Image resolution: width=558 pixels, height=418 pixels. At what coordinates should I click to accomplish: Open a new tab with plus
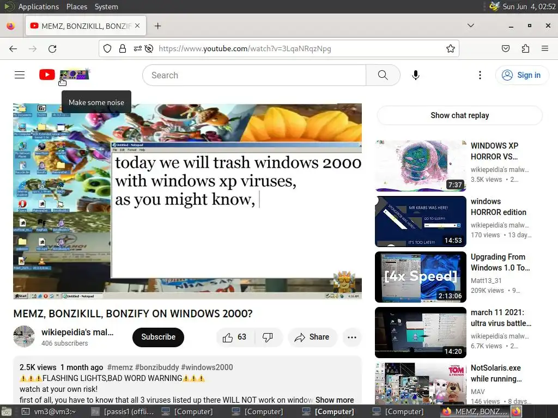pos(157,26)
